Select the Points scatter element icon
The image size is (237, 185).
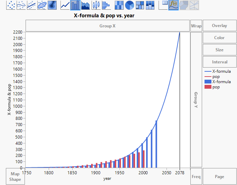pos(11,5)
